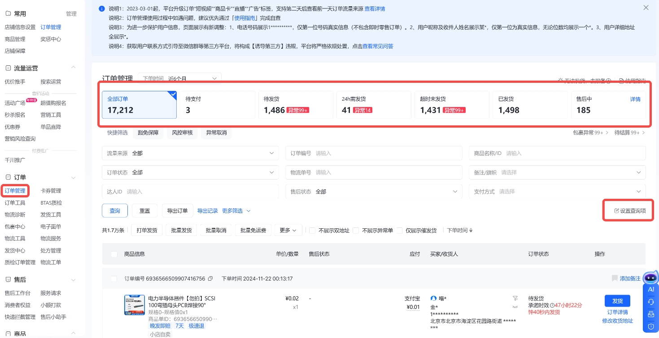The width and height of the screenshot is (659, 338).
Task: Click the 订单编号 input field
Action: point(386,153)
